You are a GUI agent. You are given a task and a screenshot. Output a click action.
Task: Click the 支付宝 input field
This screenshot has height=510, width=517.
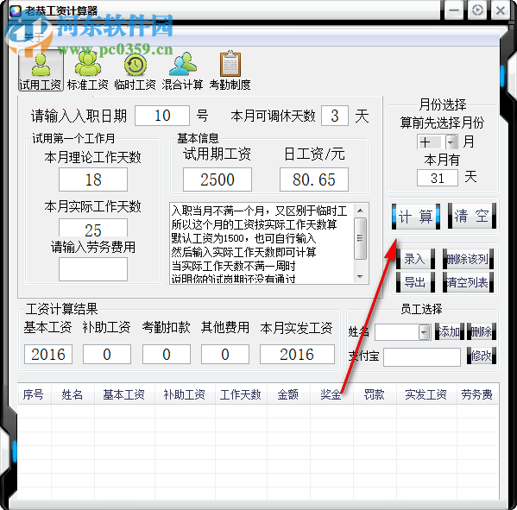coord(422,356)
